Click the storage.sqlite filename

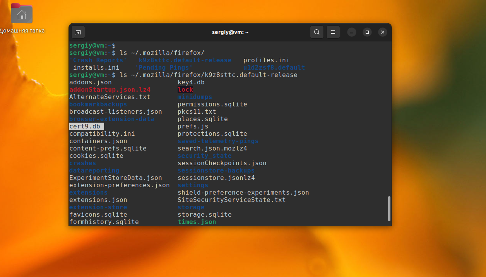205,214
